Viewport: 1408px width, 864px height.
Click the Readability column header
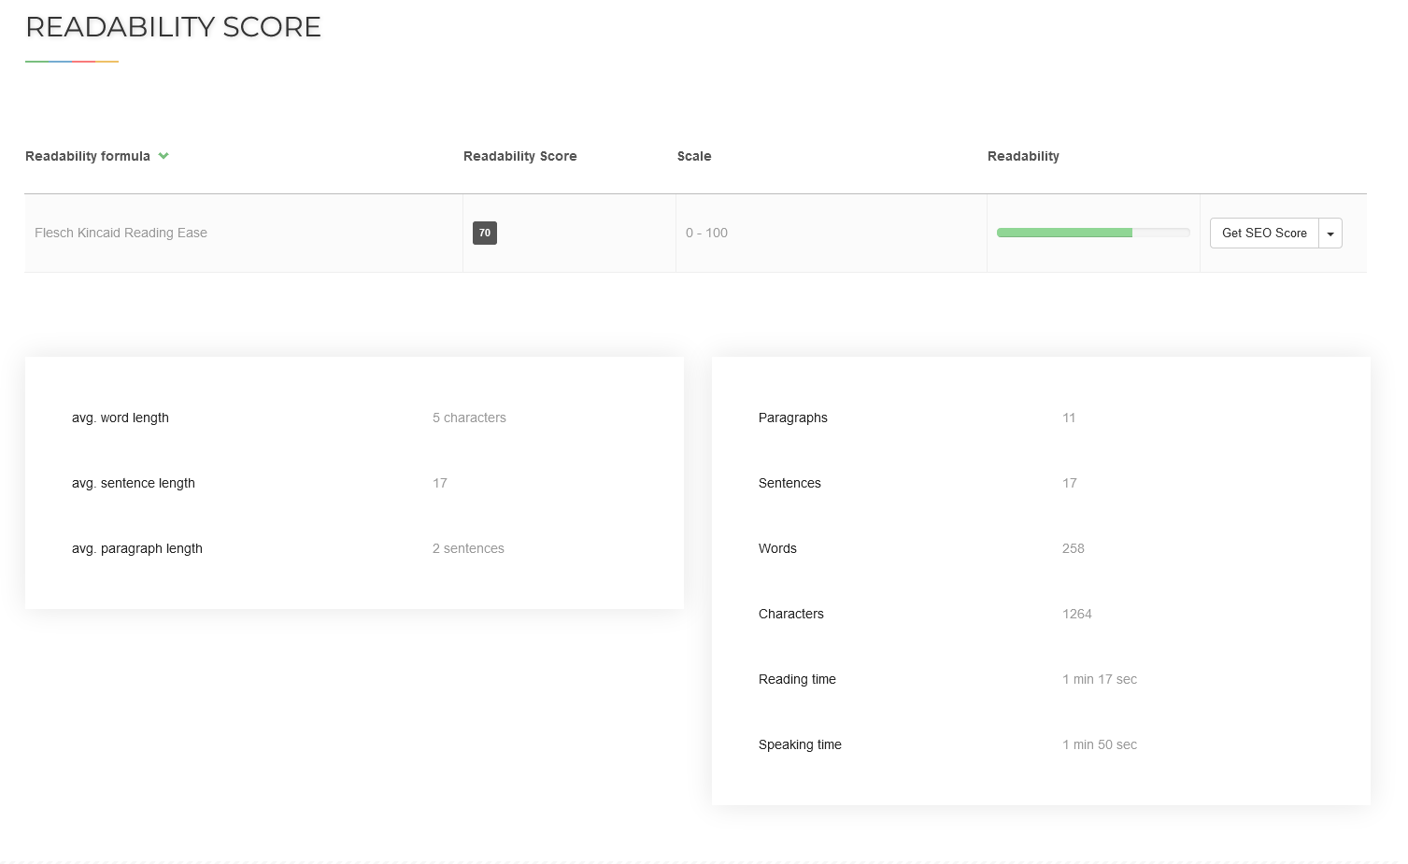pos(1023,156)
